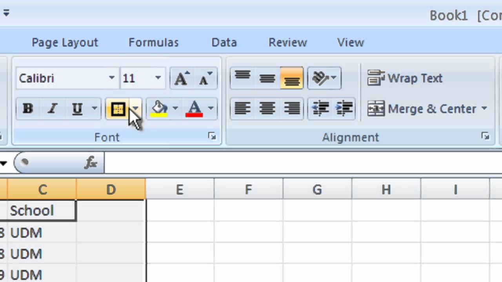Switch to the Formulas tab
This screenshot has height=282, width=502.
[x=153, y=42]
